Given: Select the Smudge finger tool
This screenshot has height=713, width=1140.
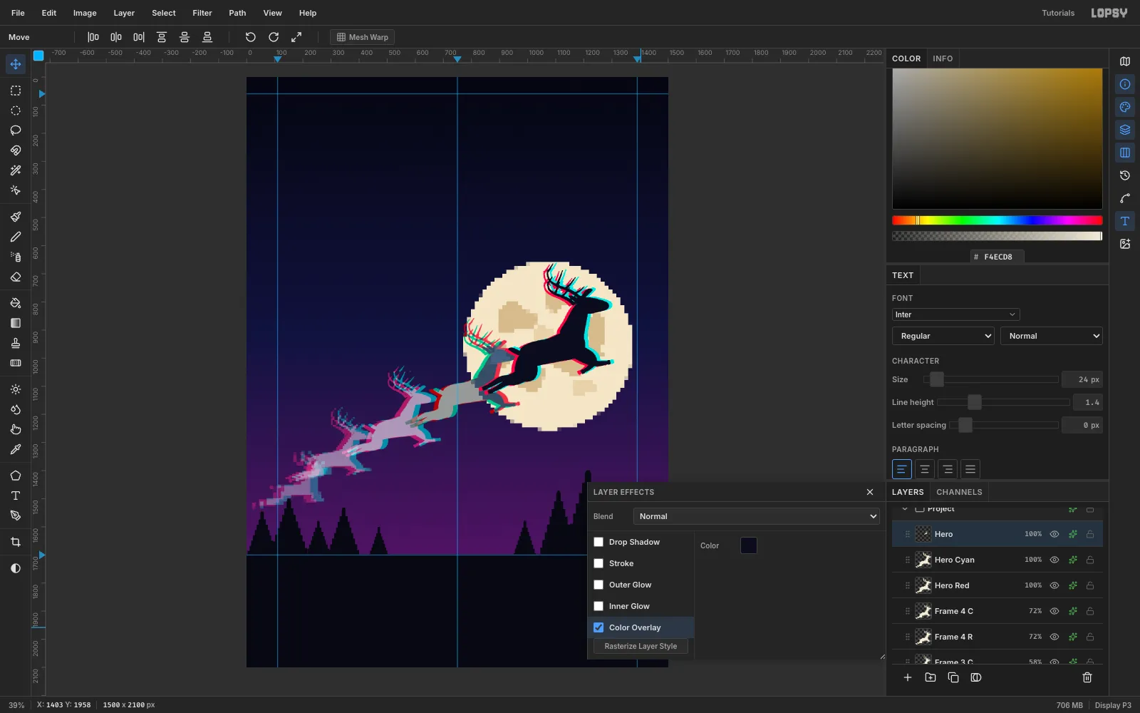Looking at the screenshot, I should pyautogui.click(x=16, y=429).
